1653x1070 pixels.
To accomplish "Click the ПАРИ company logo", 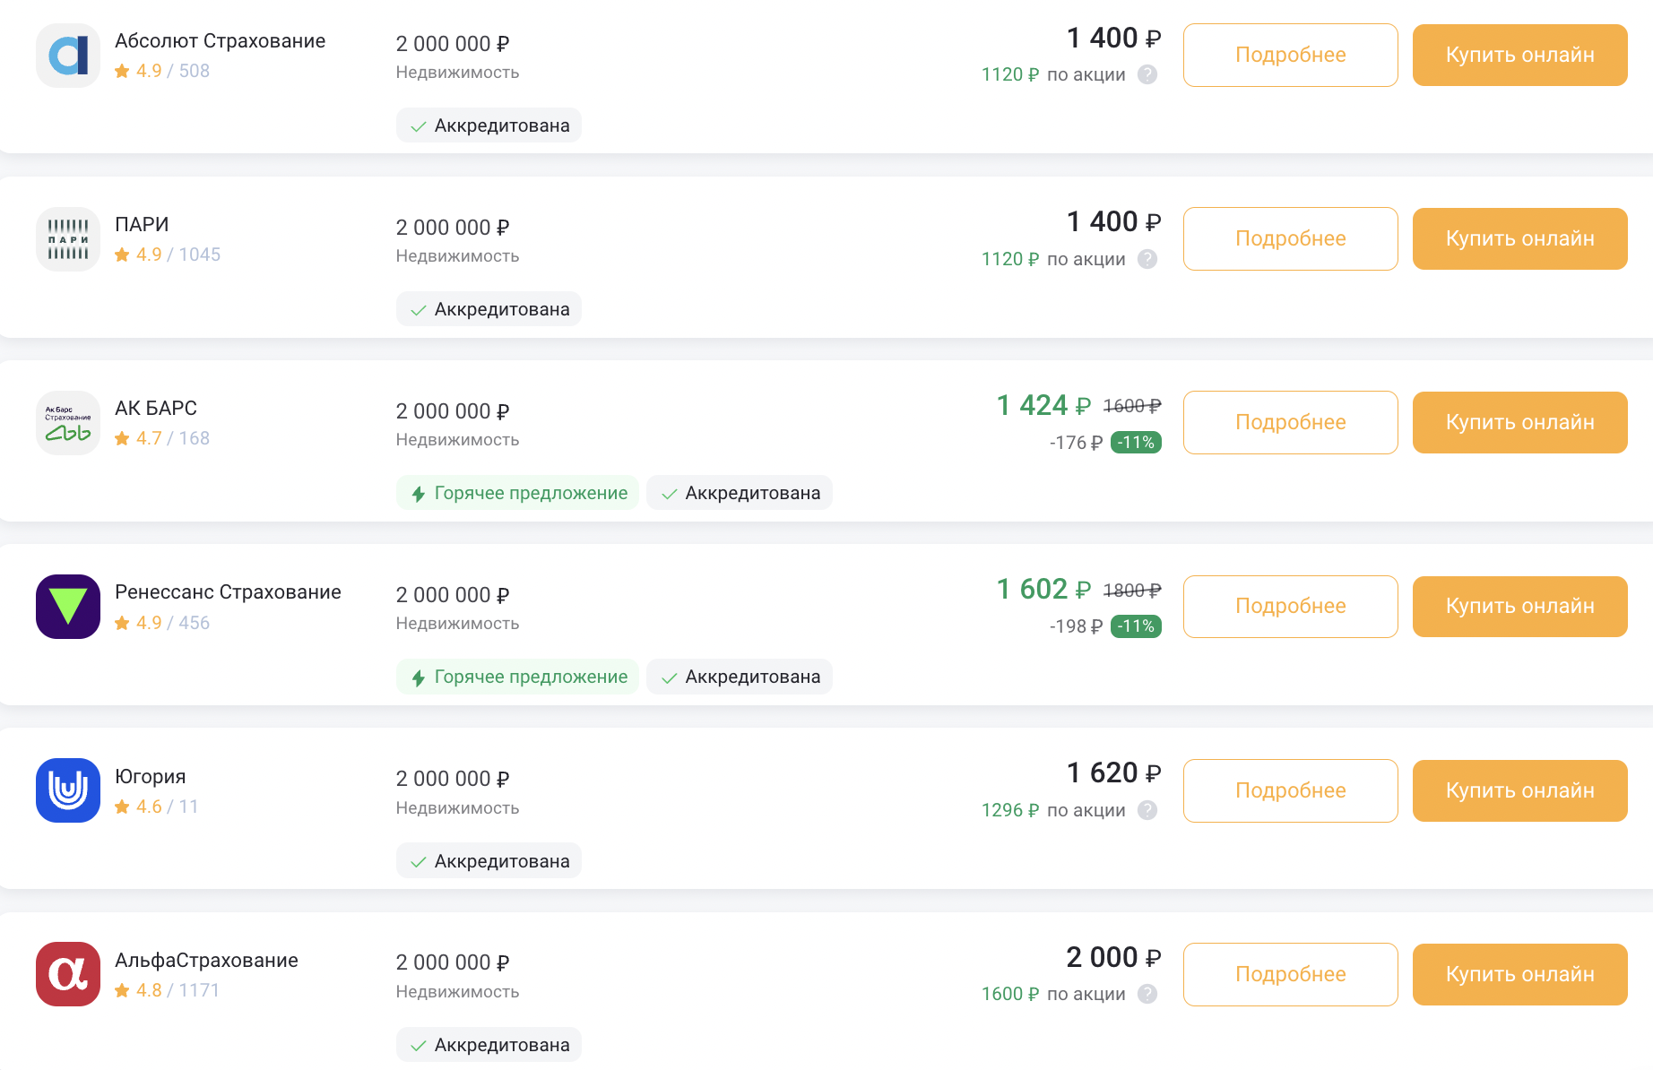I will 68,239.
